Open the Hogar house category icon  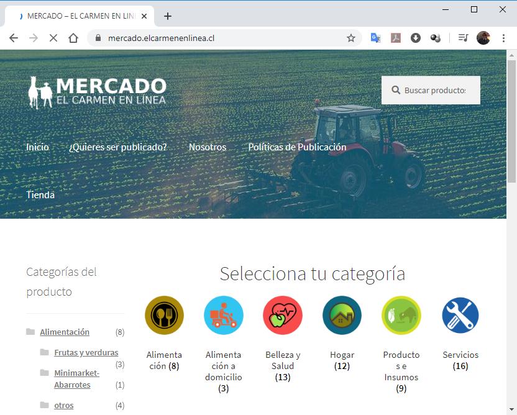(x=342, y=315)
